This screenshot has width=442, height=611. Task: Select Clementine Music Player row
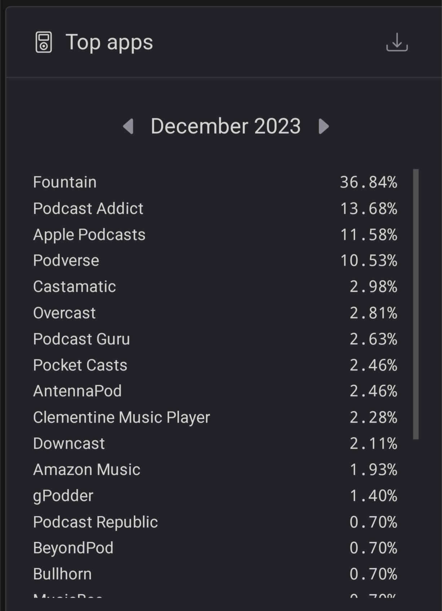pyautogui.click(x=215, y=417)
